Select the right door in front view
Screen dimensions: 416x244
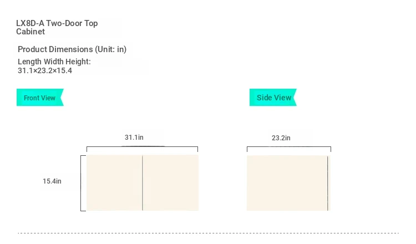[x=171, y=183]
